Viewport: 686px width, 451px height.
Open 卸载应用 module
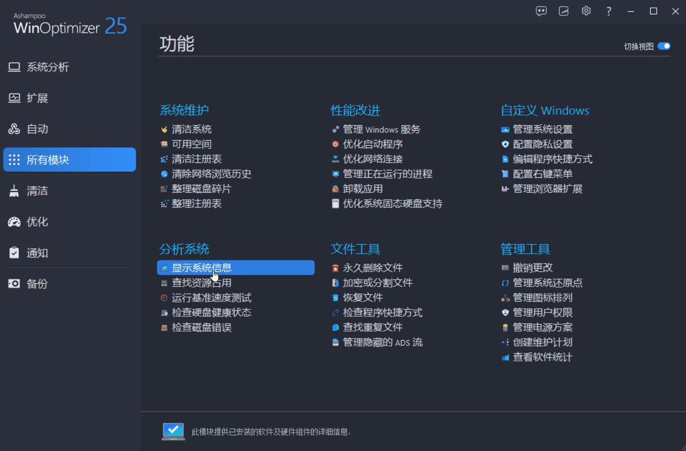point(363,189)
